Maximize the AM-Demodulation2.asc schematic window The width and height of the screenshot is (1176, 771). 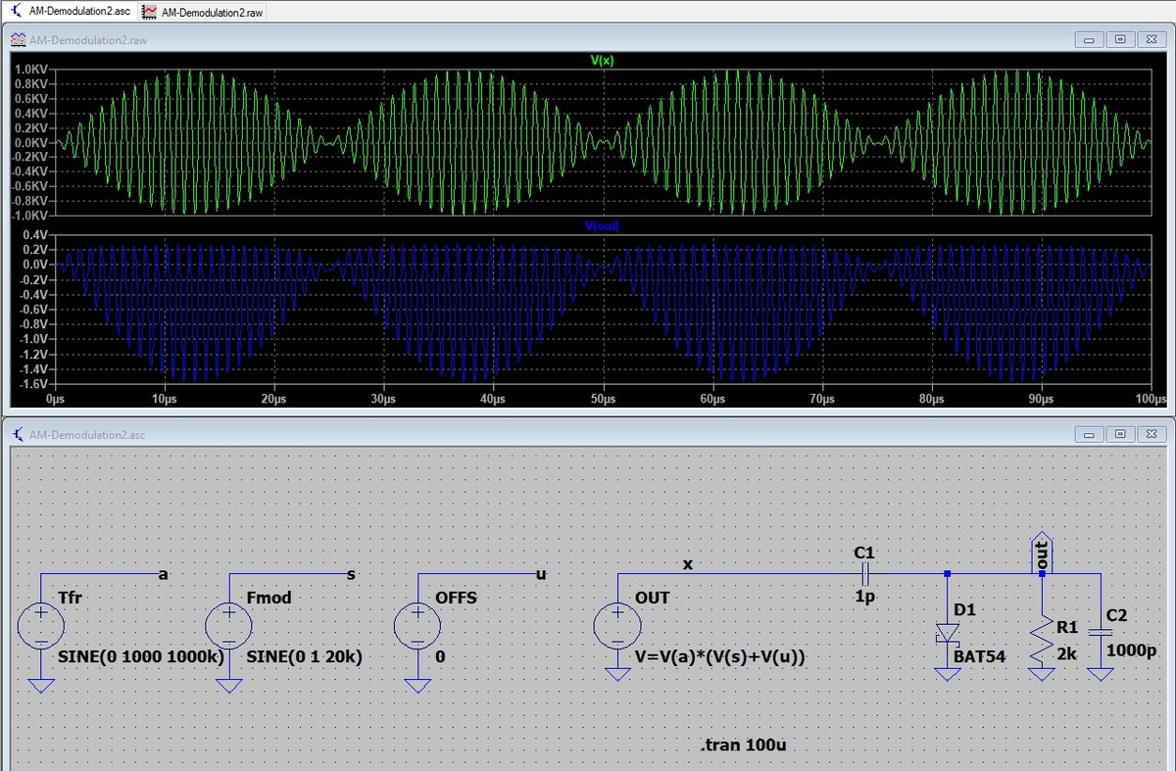[x=1120, y=434]
